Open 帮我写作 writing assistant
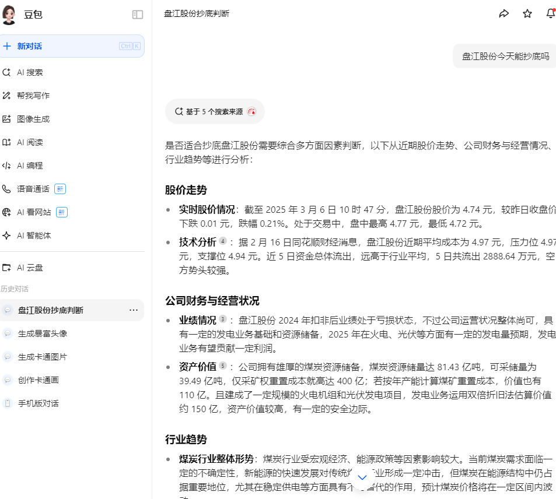556x499 pixels. (33, 96)
